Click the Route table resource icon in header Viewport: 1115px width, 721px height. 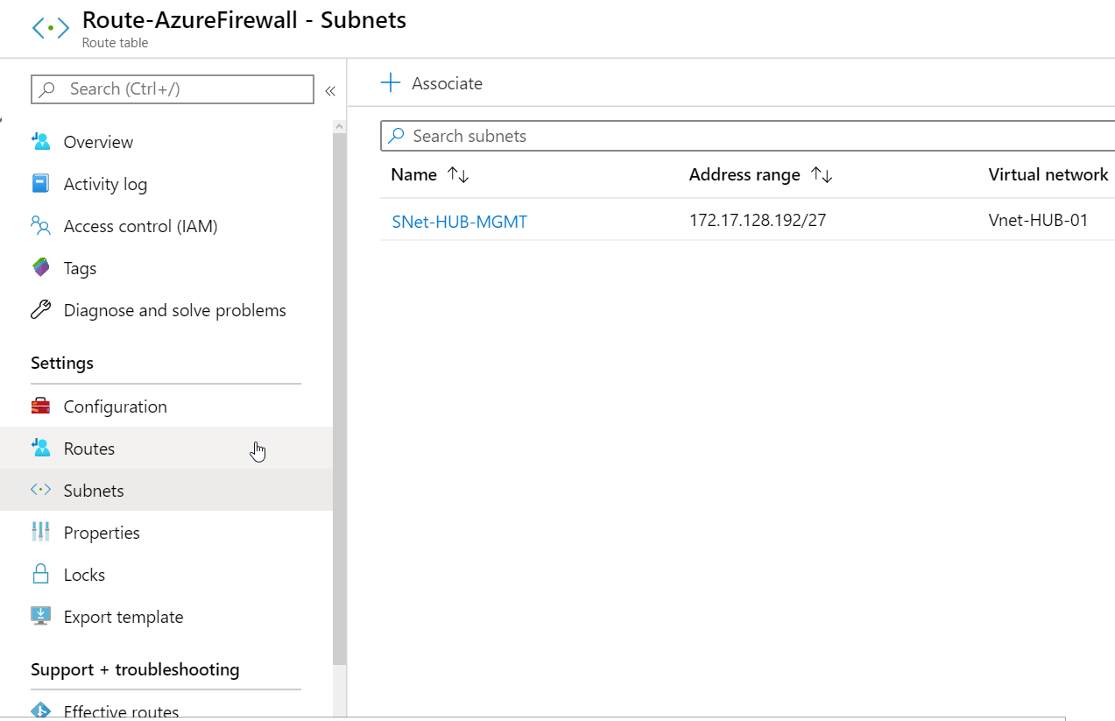[x=51, y=28]
